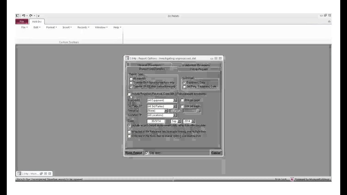This screenshot has height=195, width=347.
Task: Enable wrap text in the Reference field
Action: tap(129, 132)
